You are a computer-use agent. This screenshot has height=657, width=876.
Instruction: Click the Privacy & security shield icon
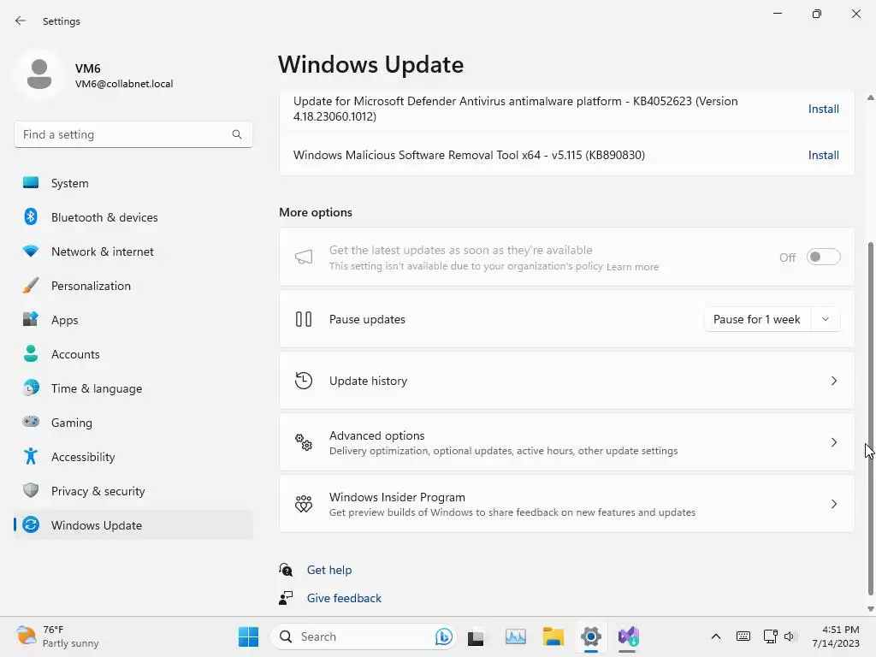click(31, 490)
